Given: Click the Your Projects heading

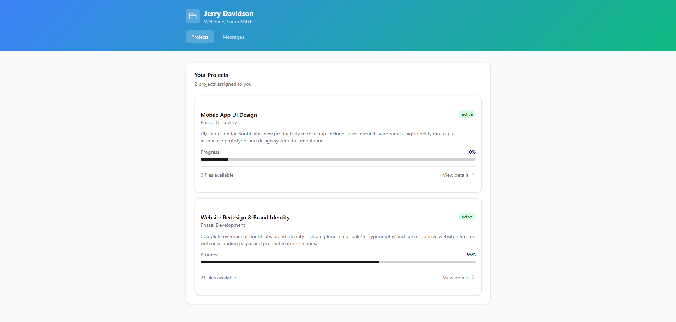Looking at the screenshot, I should [x=211, y=75].
